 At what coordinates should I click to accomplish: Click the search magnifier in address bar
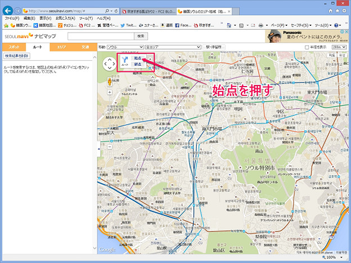click(107, 11)
